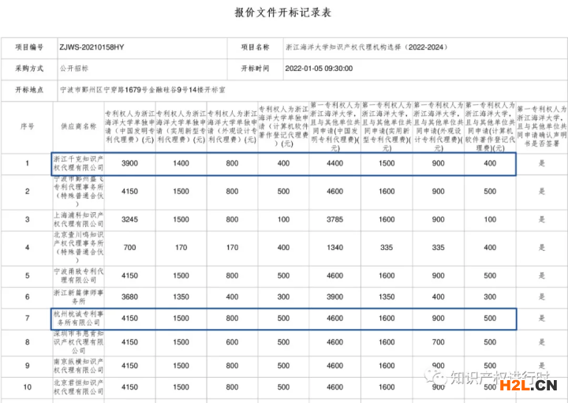
Task: Click sole-applicant 计算机软件著作登记代理费 column header
Action: point(284,127)
